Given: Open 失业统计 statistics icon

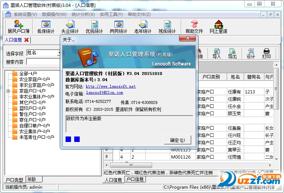Looking at the screenshot, I should pos(70,27).
